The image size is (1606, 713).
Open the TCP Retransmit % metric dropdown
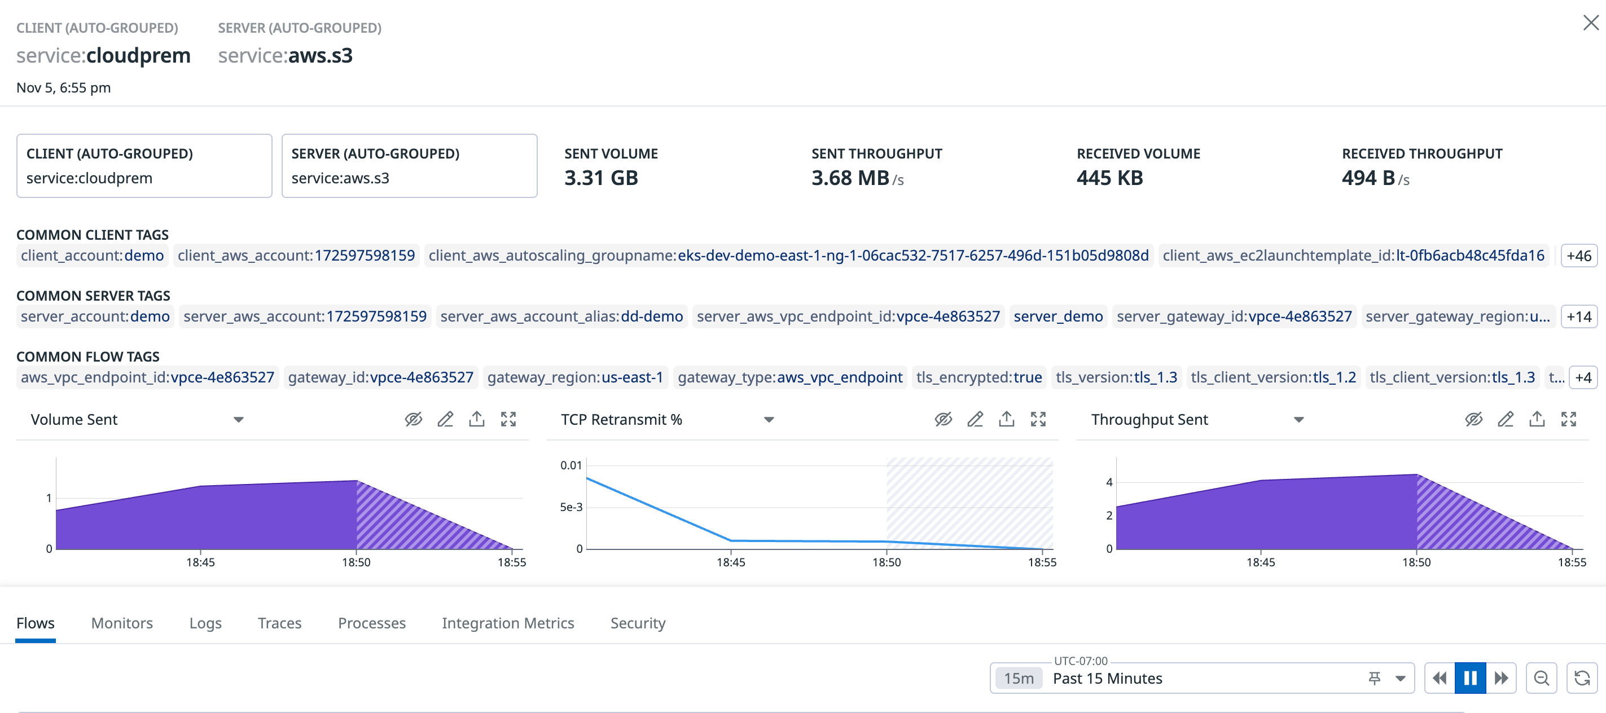click(769, 420)
